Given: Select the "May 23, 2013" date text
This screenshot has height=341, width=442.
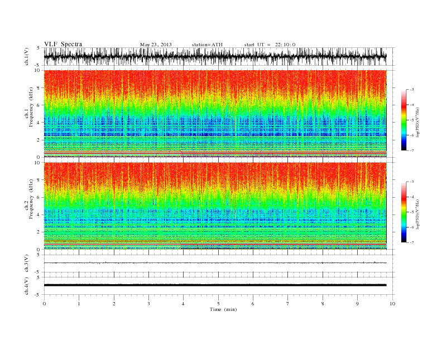Looking at the screenshot, I should tap(156, 45).
